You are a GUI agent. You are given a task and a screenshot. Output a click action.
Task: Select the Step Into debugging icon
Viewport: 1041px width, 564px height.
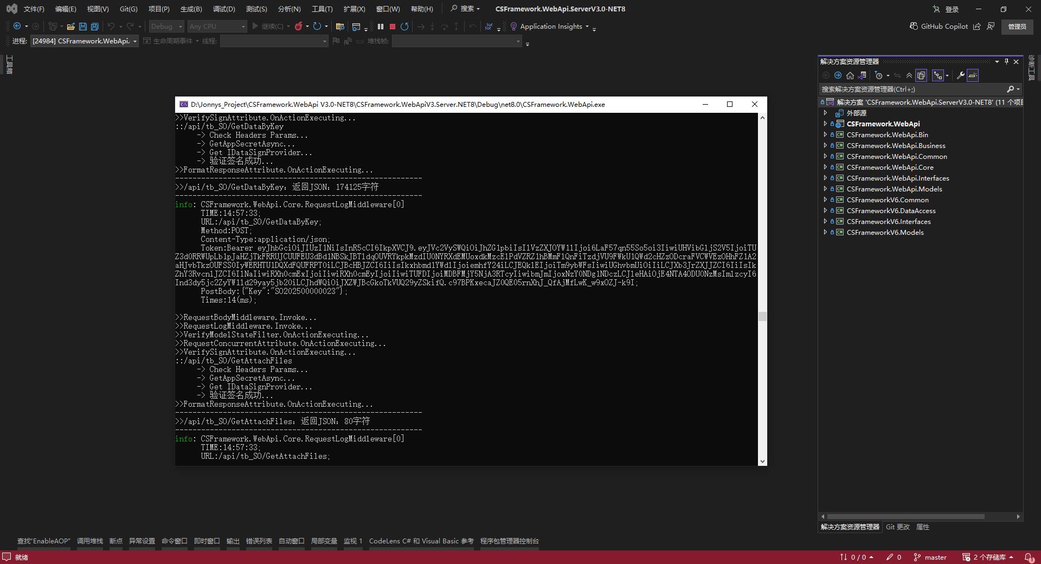pyautogui.click(x=432, y=27)
